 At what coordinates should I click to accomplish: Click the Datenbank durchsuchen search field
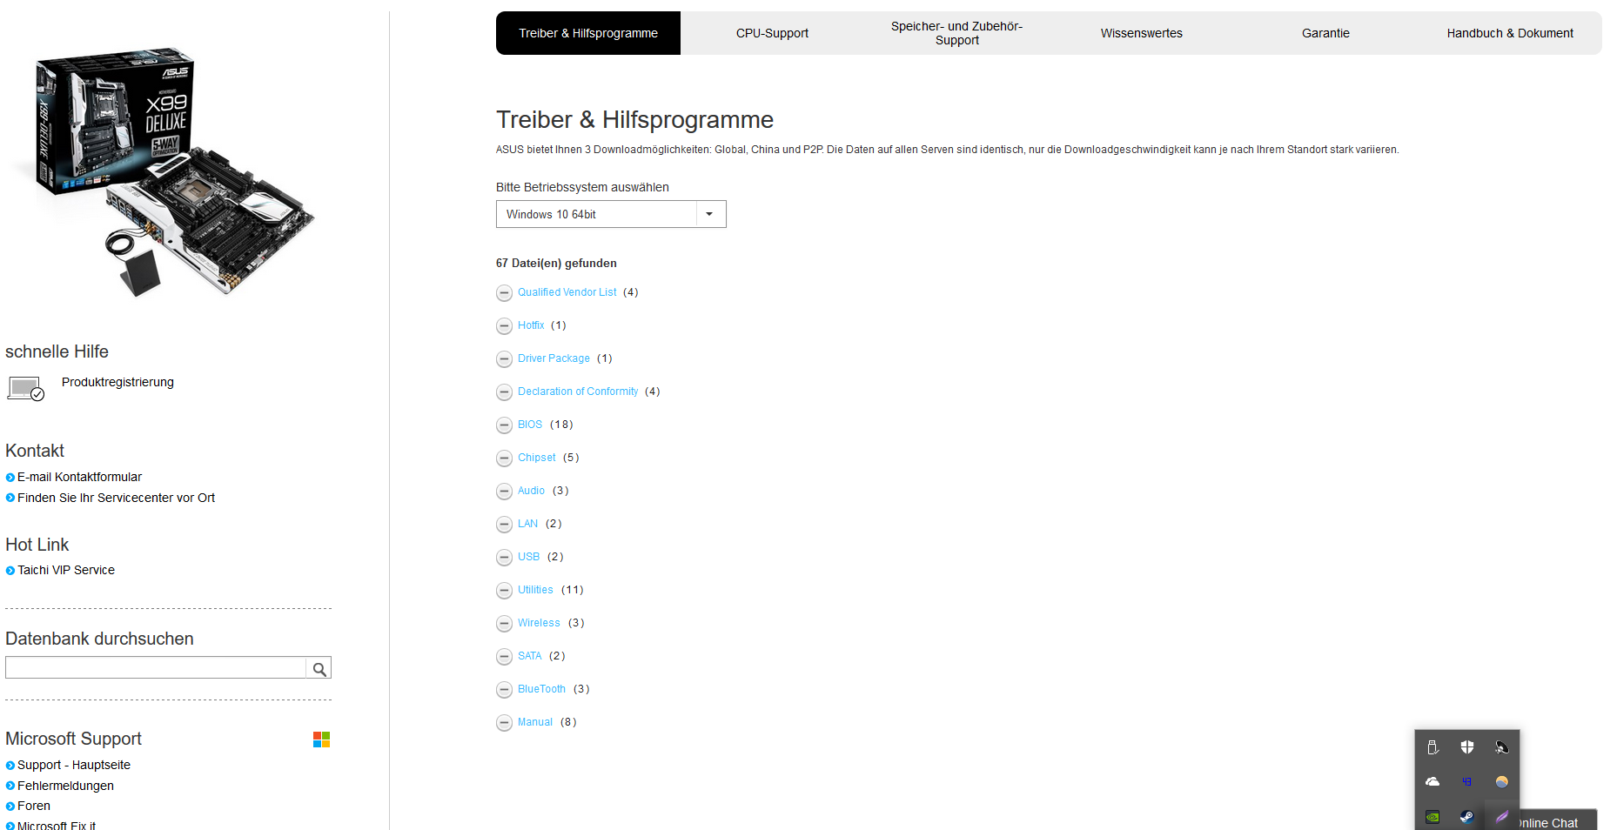157,667
